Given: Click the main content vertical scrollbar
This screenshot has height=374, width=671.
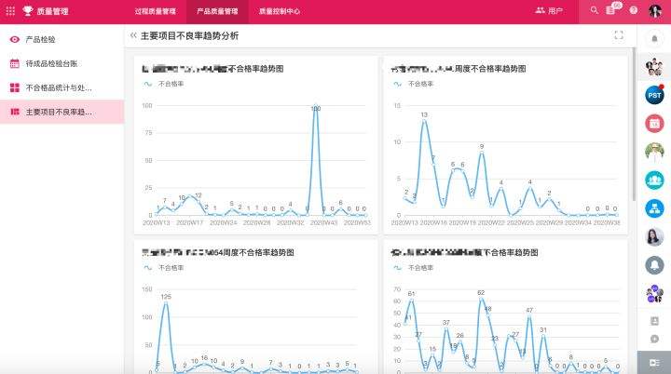Looking at the screenshot, I should click(634, 124).
